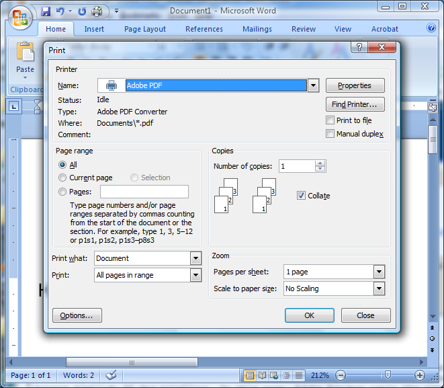
Task: Open the Insert ribbon tab
Action: 94,29
